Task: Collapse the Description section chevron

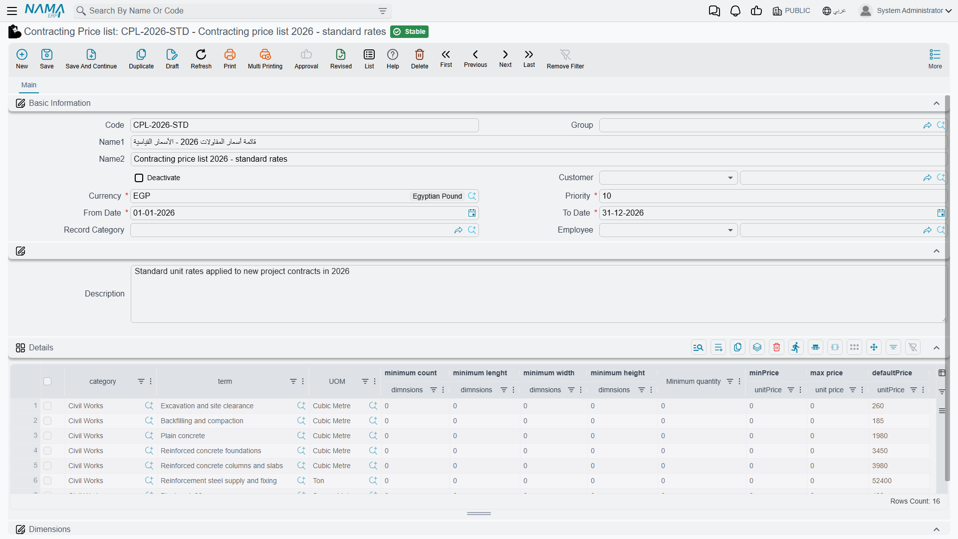Action: (937, 251)
